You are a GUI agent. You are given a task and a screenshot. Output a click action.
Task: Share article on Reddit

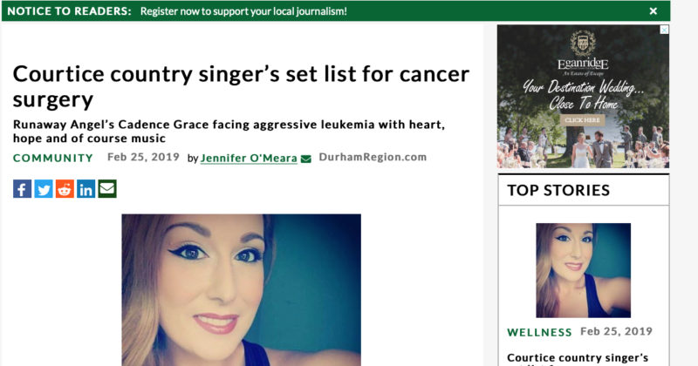point(65,189)
